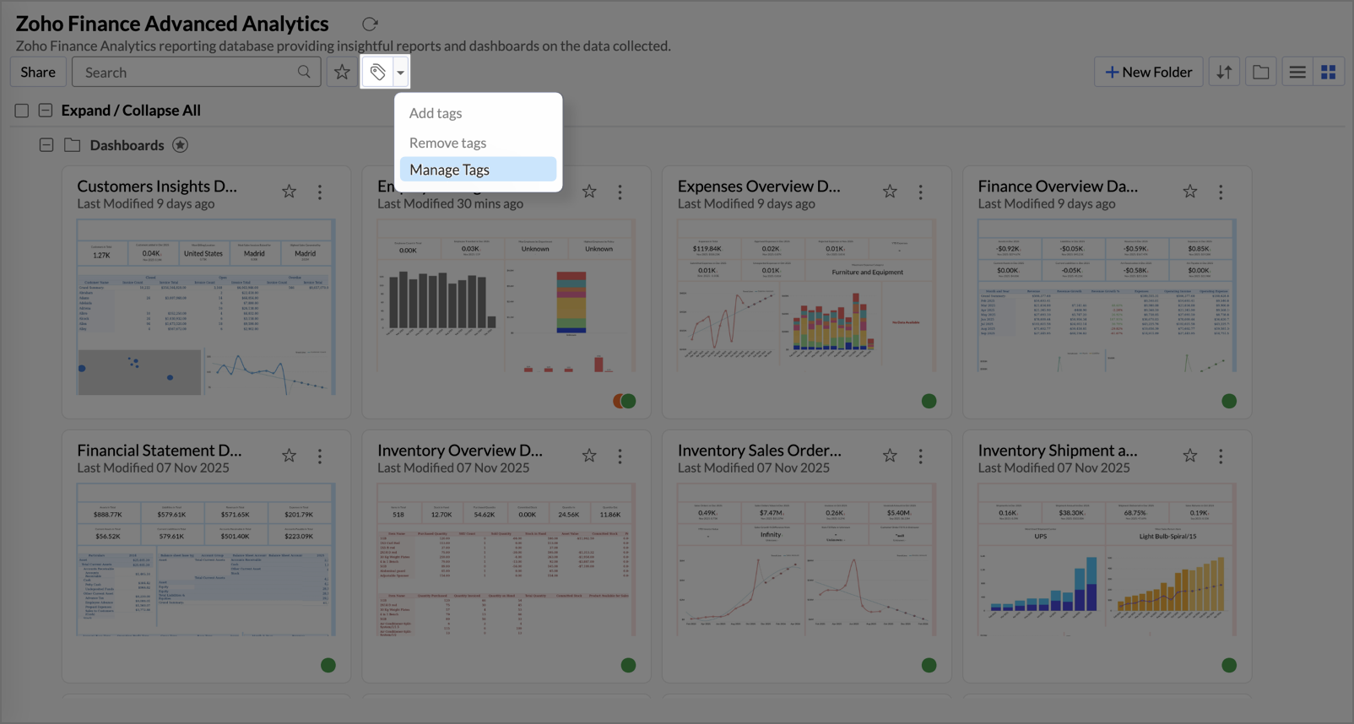Collapse the Dashboards folder
This screenshot has height=724, width=1354.
46,145
